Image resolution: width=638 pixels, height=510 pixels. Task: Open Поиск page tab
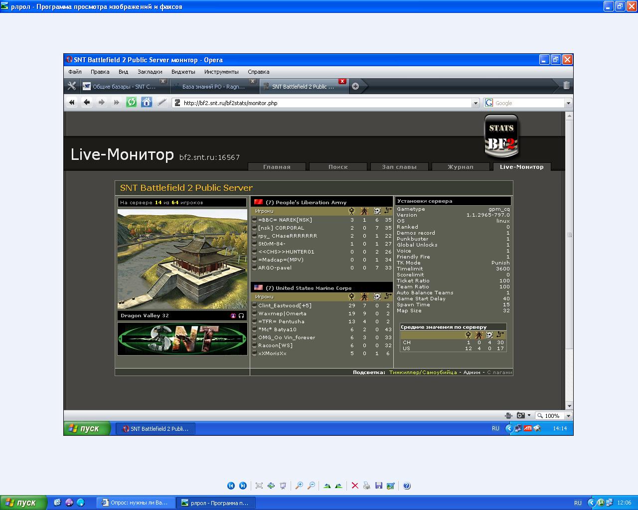coord(338,167)
